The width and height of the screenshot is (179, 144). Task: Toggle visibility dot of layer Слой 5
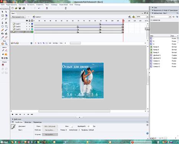coord(27,29)
